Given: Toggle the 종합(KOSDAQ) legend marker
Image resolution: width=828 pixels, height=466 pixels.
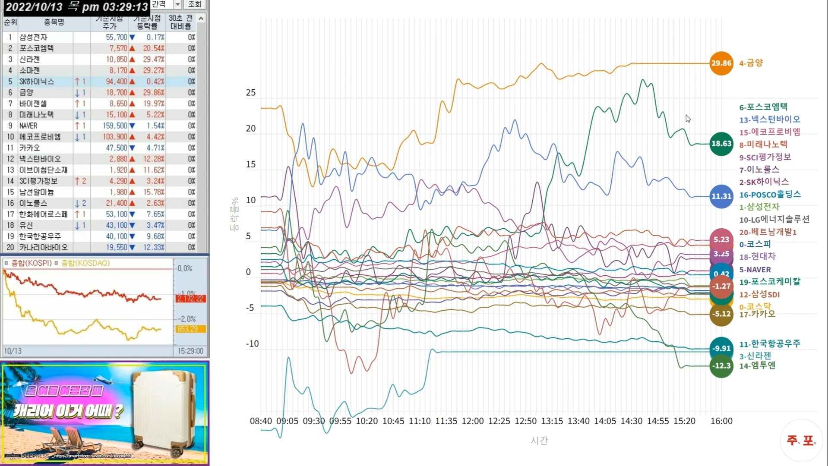Looking at the screenshot, I should tap(57, 263).
